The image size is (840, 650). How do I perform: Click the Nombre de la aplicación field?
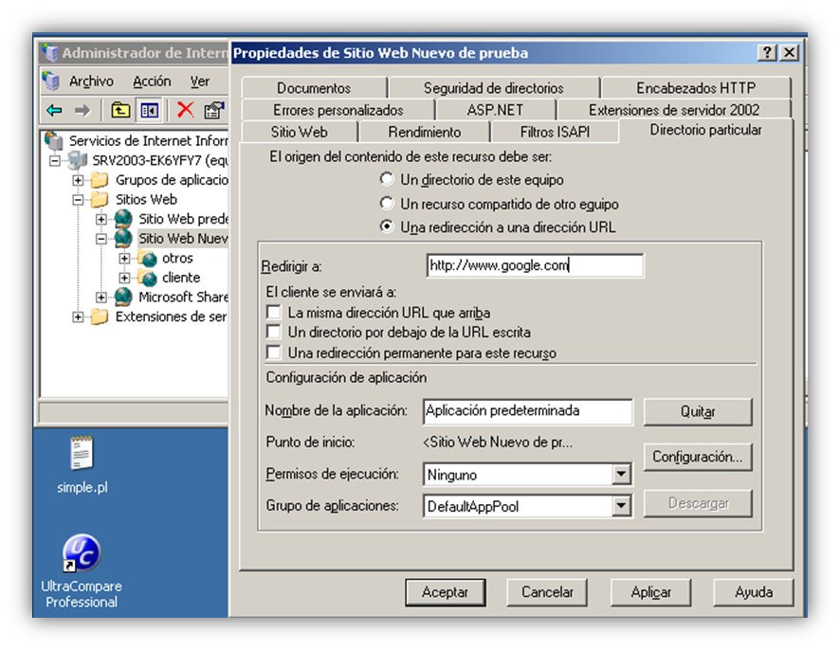pos(528,411)
